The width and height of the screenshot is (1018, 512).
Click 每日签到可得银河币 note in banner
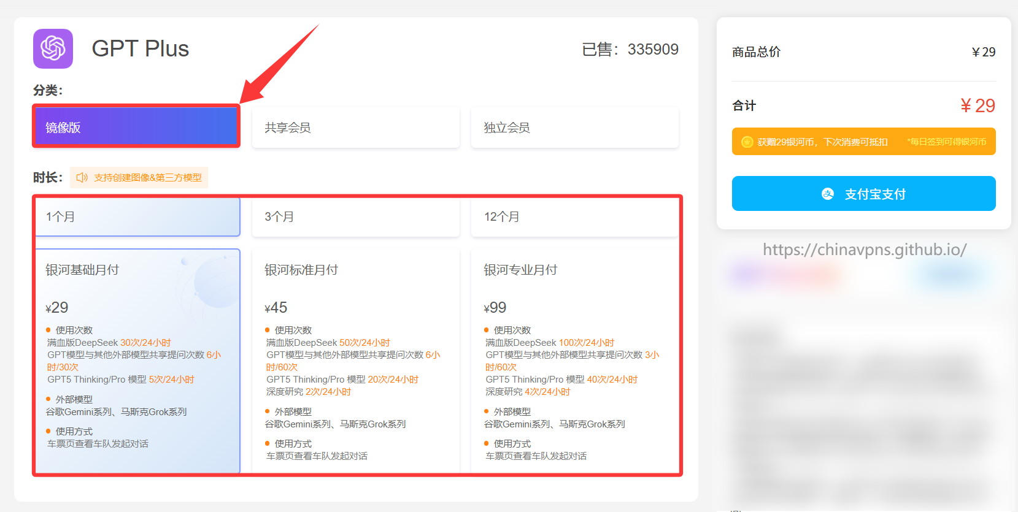tap(947, 142)
